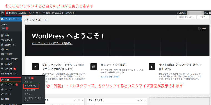This screenshot has width=211, height=105.
Task: Open ホーム under Dashboard
Action: [4, 25]
